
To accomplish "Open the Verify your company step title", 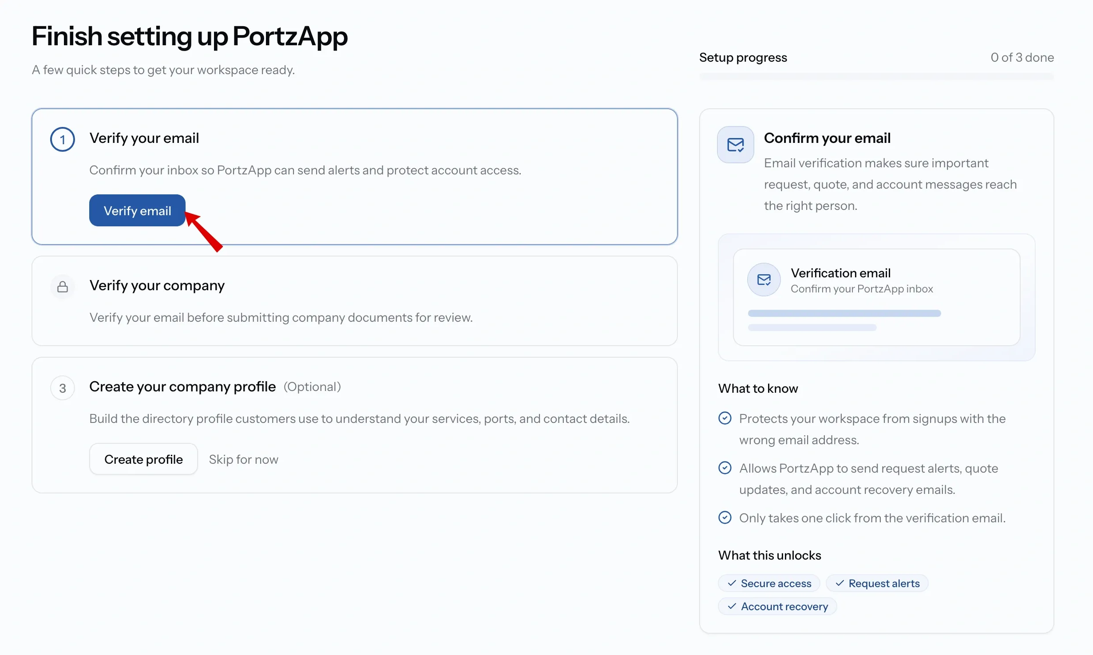I will click(157, 285).
